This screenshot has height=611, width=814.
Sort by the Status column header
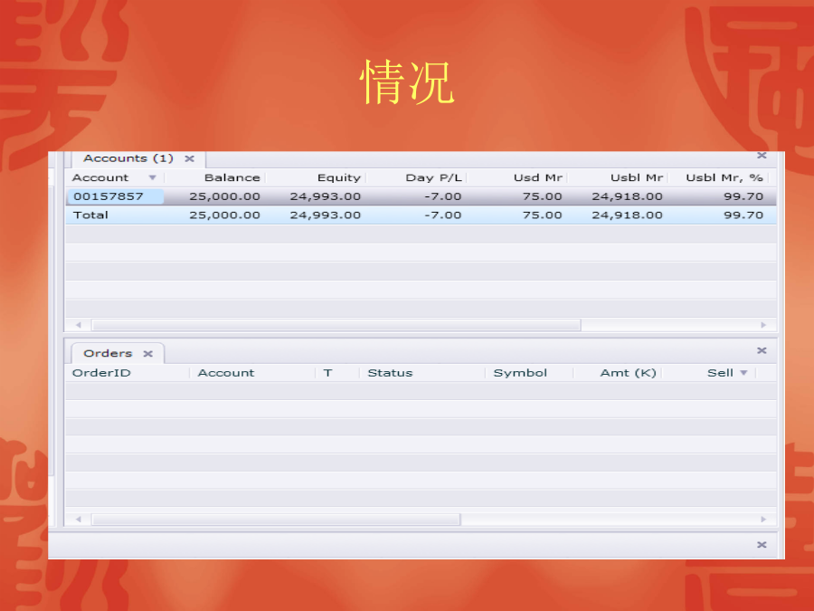pos(390,373)
